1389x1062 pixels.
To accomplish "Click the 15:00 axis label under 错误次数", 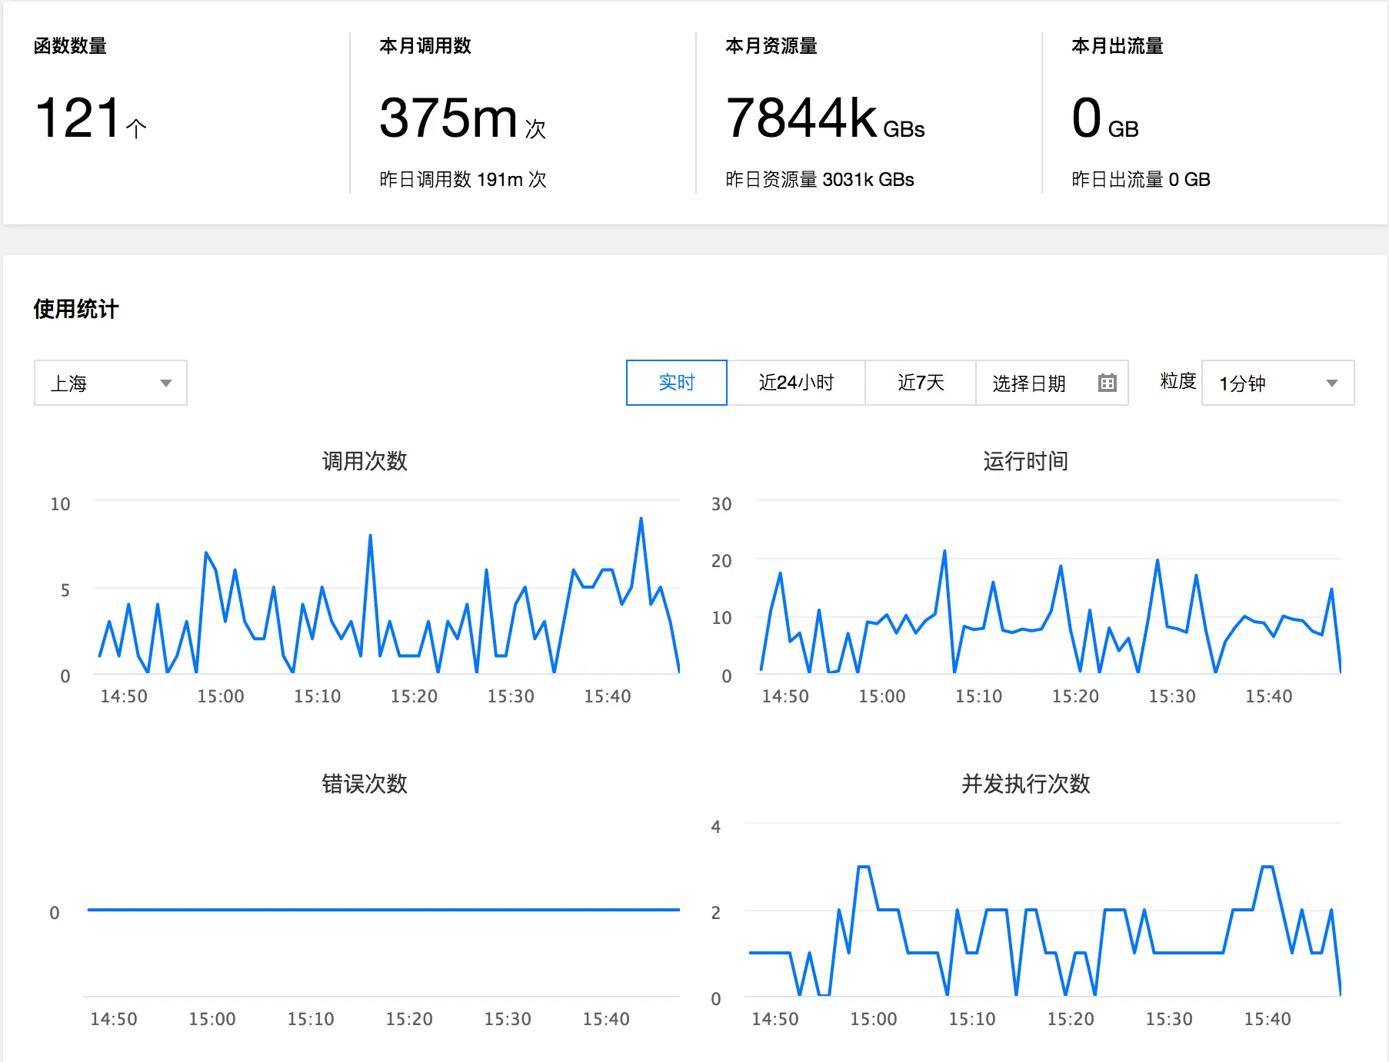I will click(x=212, y=1019).
